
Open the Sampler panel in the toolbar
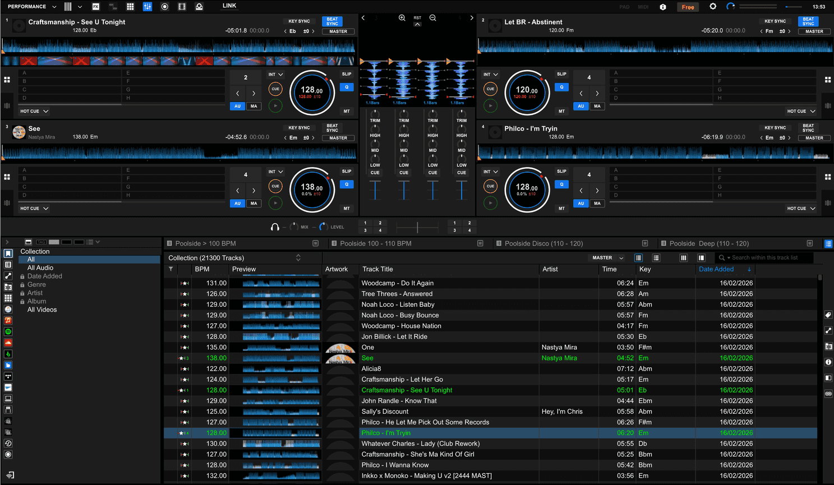pyautogui.click(x=130, y=6)
